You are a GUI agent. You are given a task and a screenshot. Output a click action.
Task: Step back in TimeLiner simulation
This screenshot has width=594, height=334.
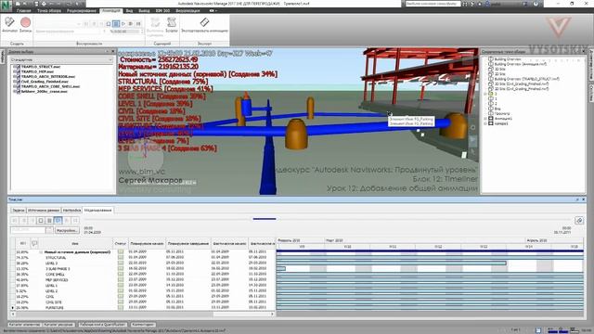point(23,220)
